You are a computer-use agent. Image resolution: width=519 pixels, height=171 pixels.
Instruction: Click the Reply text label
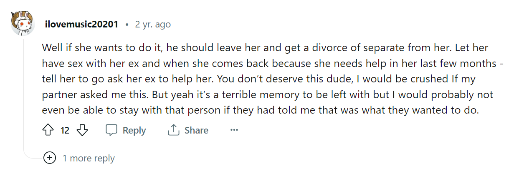pos(134,130)
